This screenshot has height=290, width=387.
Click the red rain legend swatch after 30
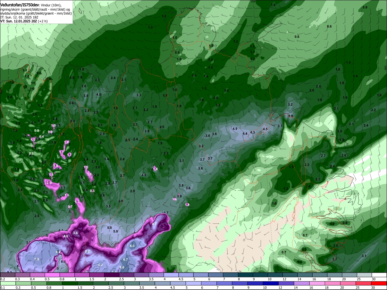[379, 284]
